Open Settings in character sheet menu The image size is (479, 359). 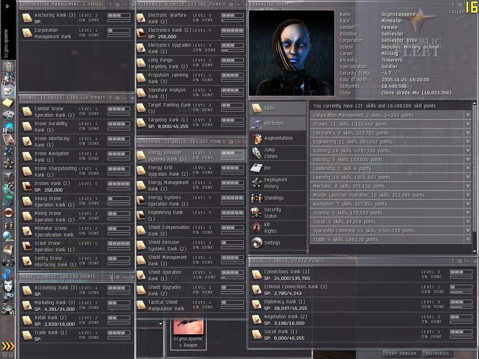[x=278, y=243]
